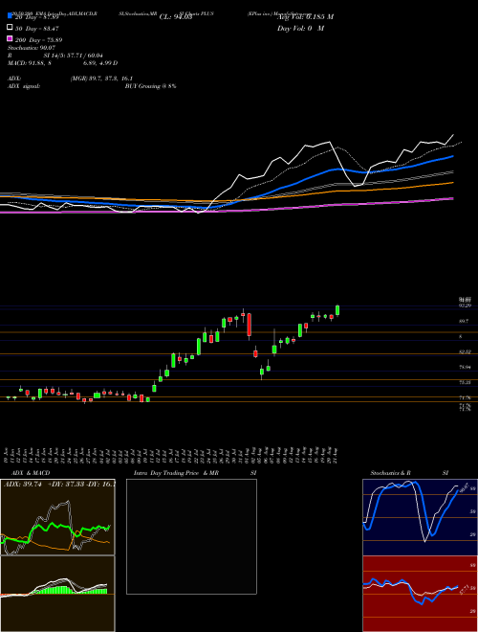The width and height of the screenshot is (478, 632).
Task: Open the red RSI chart panel
Action: click(x=420, y=594)
